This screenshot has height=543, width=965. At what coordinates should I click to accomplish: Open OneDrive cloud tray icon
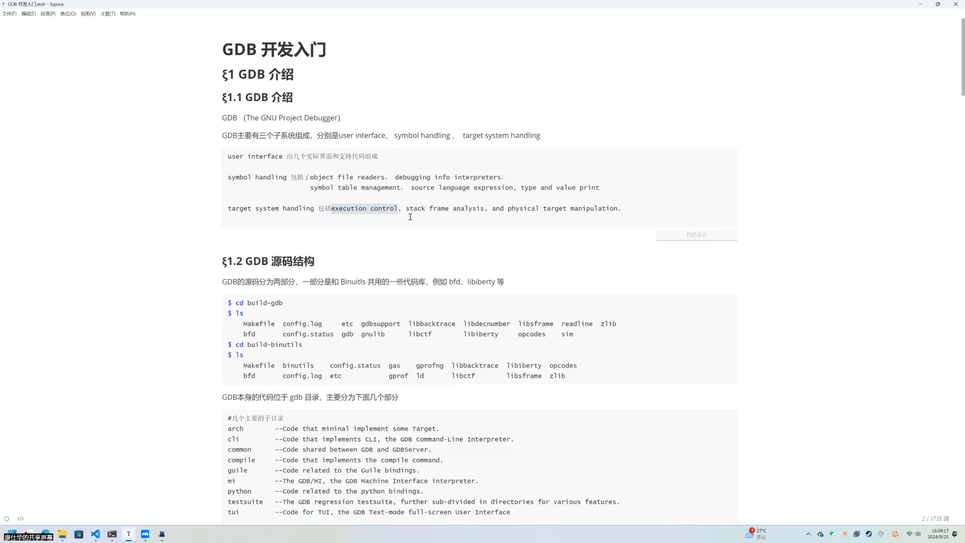click(820, 534)
